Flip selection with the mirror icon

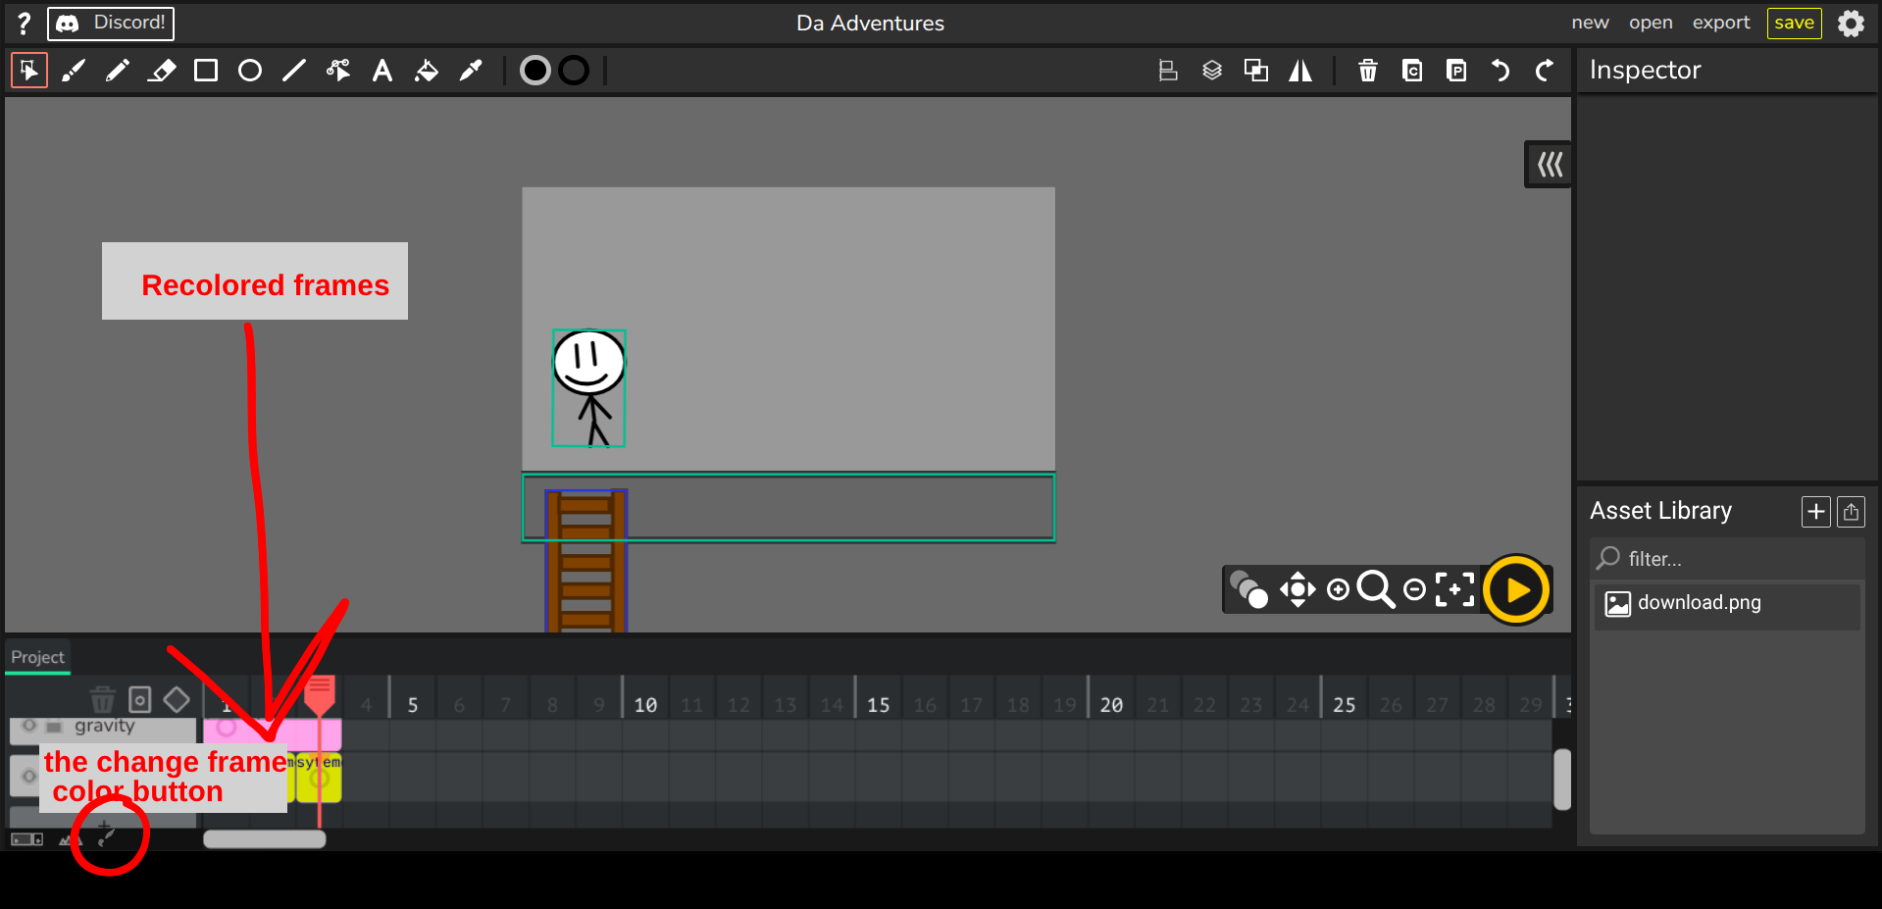point(1300,71)
